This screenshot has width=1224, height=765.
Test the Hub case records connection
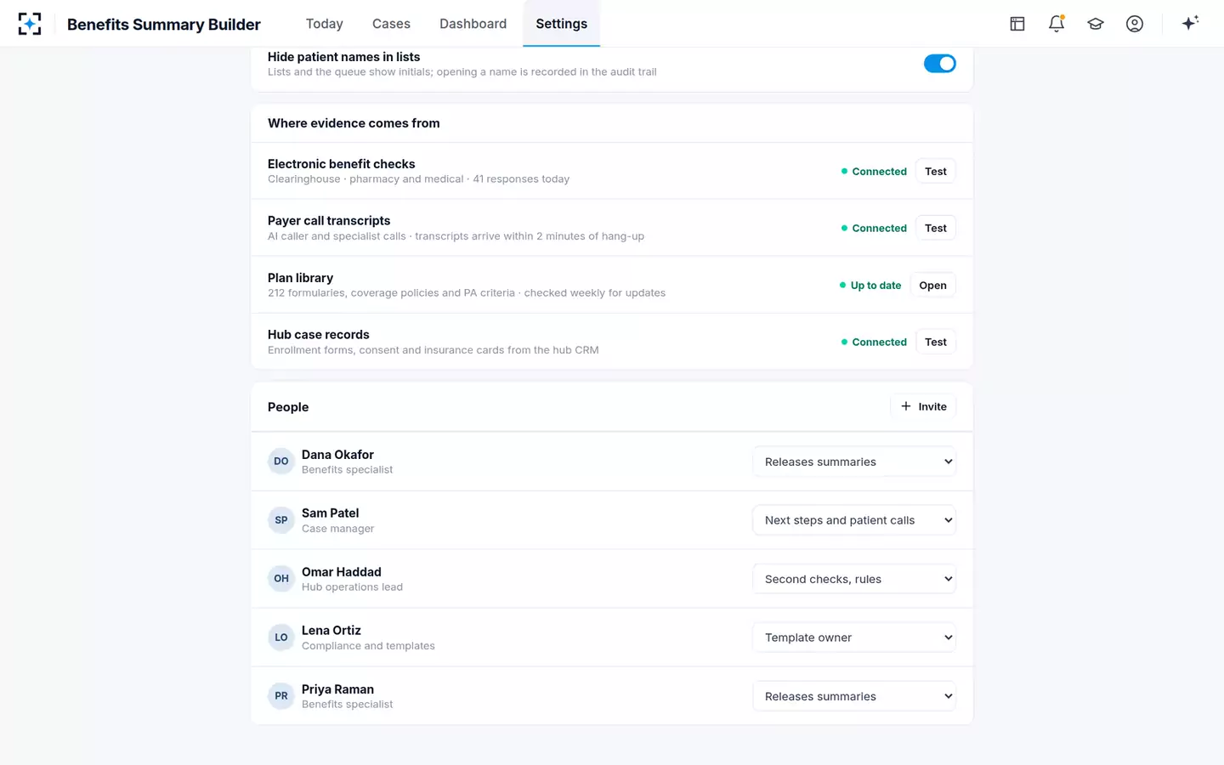(936, 343)
